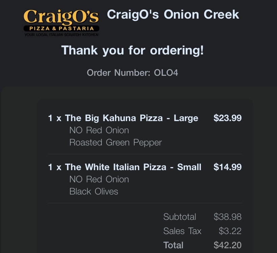Click The Big Kahuna Pizza - Large item
This screenshot has height=253, width=277.
coord(123,118)
